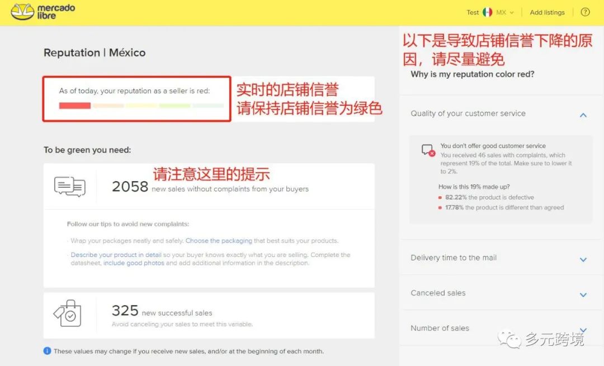604x366 pixels.
Task: Click the red segment of the reputation bar
Action: tap(74, 106)
